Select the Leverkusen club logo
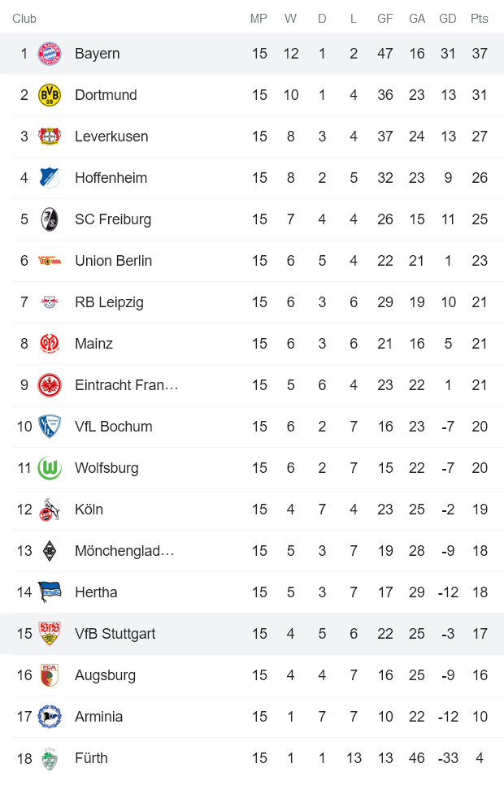The image size is (504, 785). tap(49, 137)
